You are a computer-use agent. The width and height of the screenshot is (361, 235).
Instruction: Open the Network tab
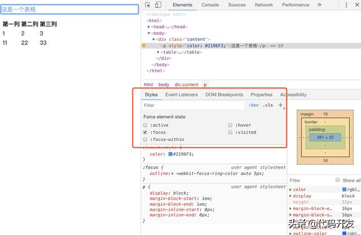point(263,5)
